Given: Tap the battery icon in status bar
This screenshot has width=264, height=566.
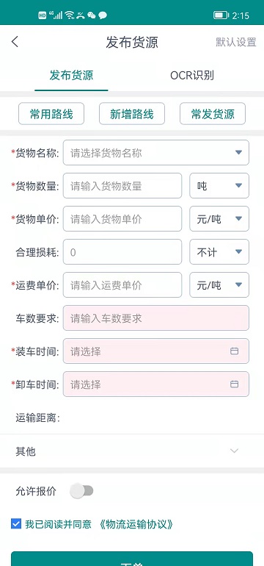Looking at the screenshot, I should [221, 15].
